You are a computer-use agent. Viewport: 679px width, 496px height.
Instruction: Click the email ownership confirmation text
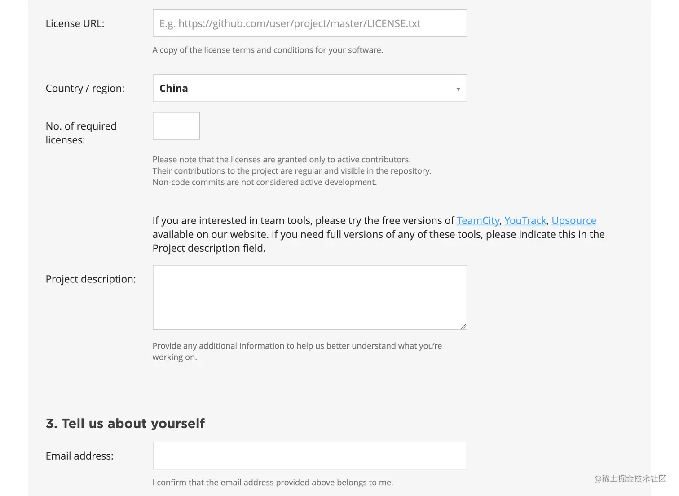coord(273,482)
